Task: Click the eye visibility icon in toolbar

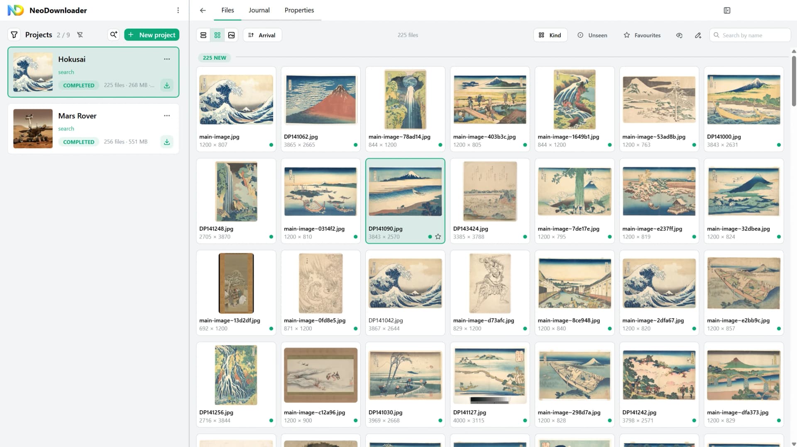Action: click(x=679, y=35)
